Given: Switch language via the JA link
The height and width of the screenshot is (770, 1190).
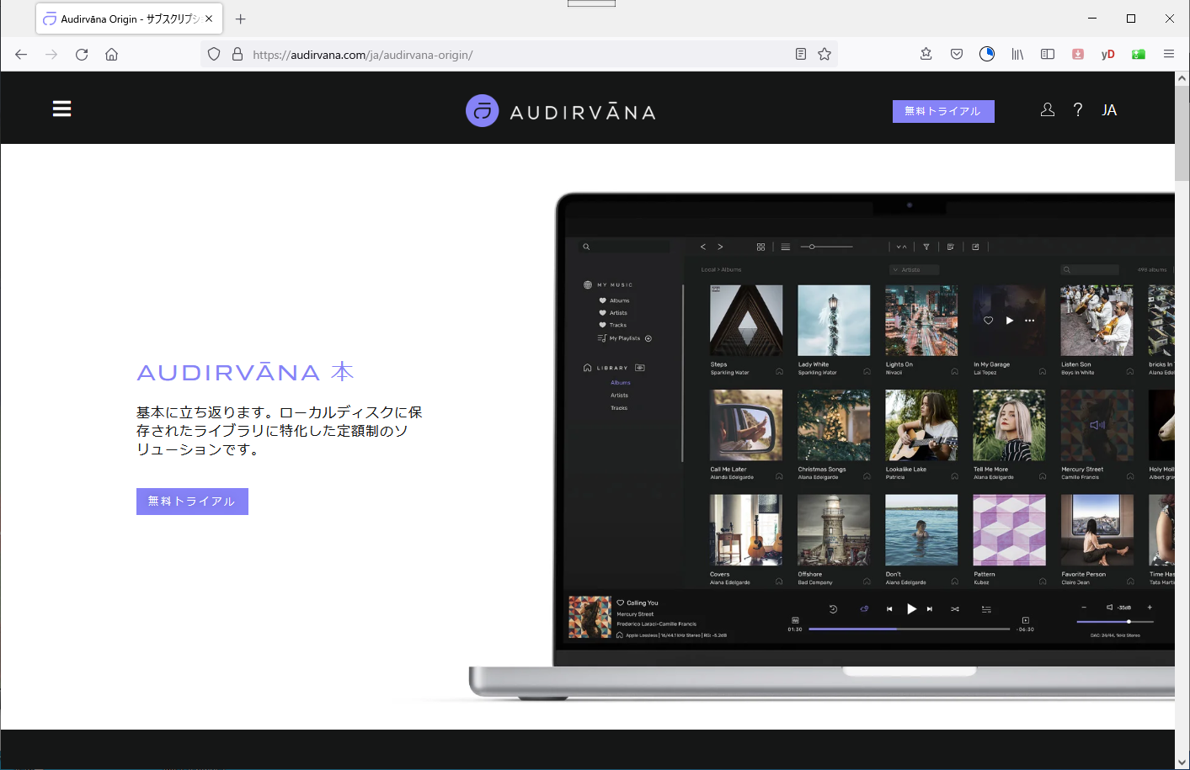Looking at the screenshot, I should 1109,109.
